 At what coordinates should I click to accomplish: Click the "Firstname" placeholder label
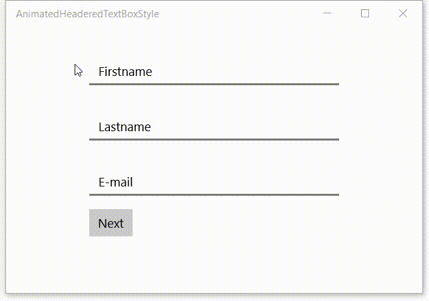(x=125, y=72)
